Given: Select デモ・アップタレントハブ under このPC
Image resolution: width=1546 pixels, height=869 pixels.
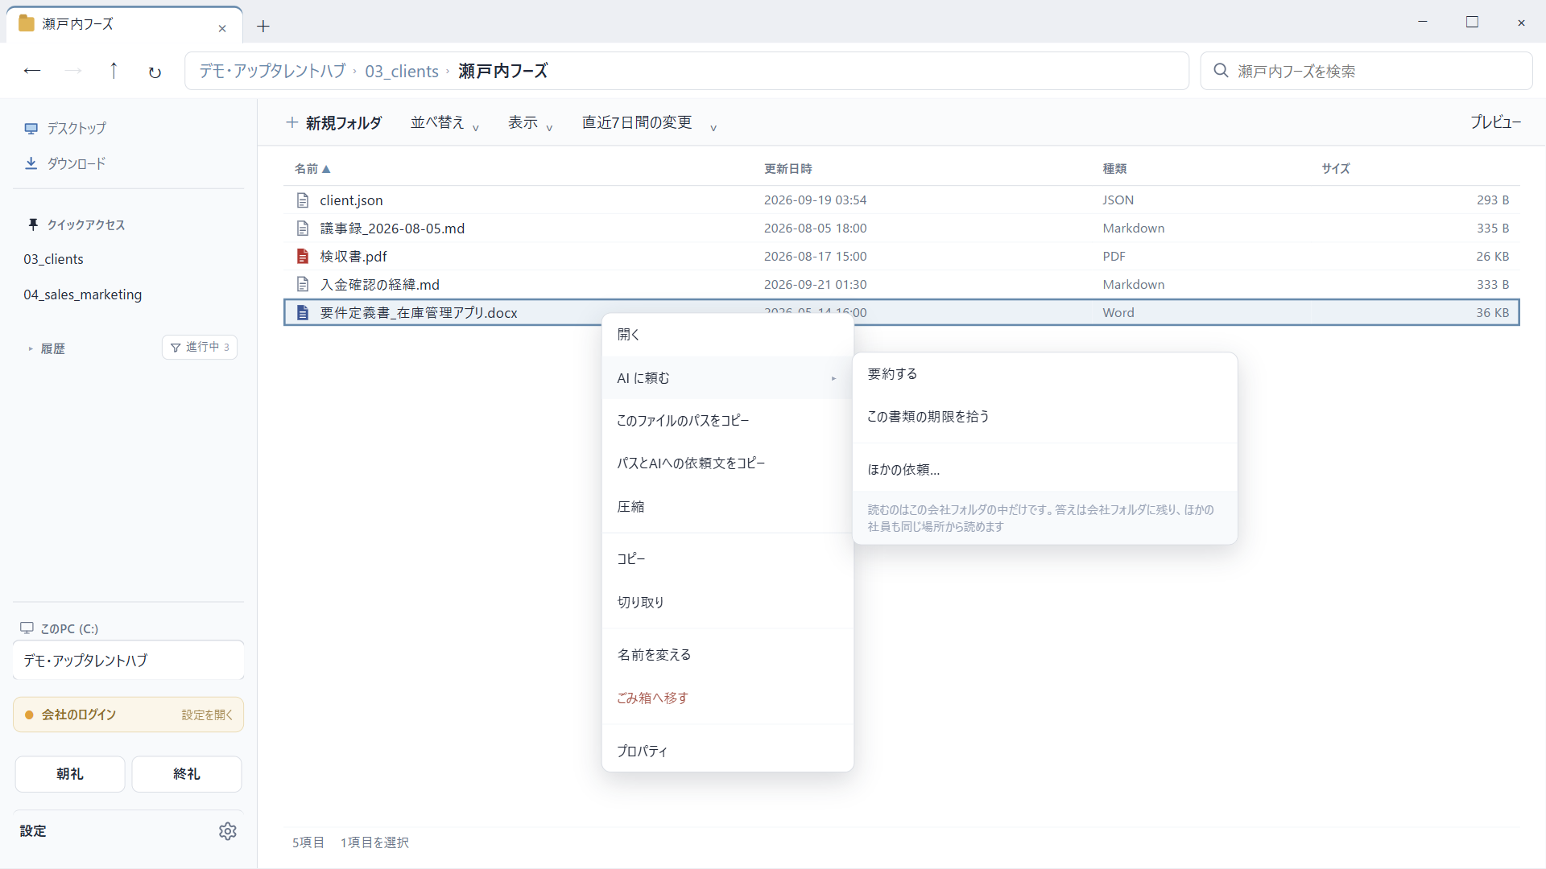Looking at the screenshot, I should click(x=129, y=661).
